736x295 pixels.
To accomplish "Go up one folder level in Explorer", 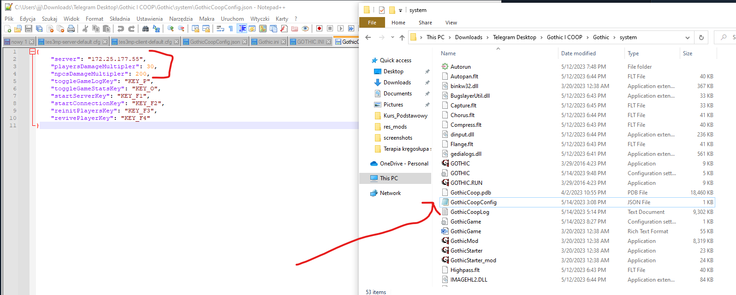I will (x=402, y=37).
